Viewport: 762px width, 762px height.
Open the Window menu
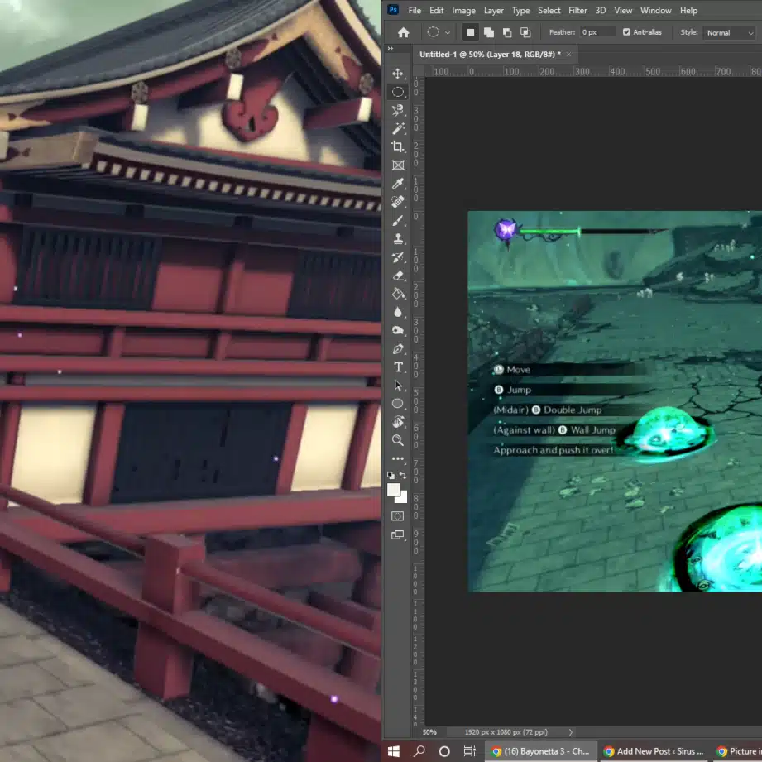(x=655, y=10)
